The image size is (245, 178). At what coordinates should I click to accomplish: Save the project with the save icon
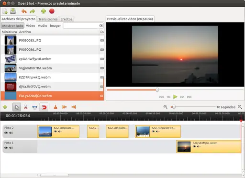pos(13,11)
